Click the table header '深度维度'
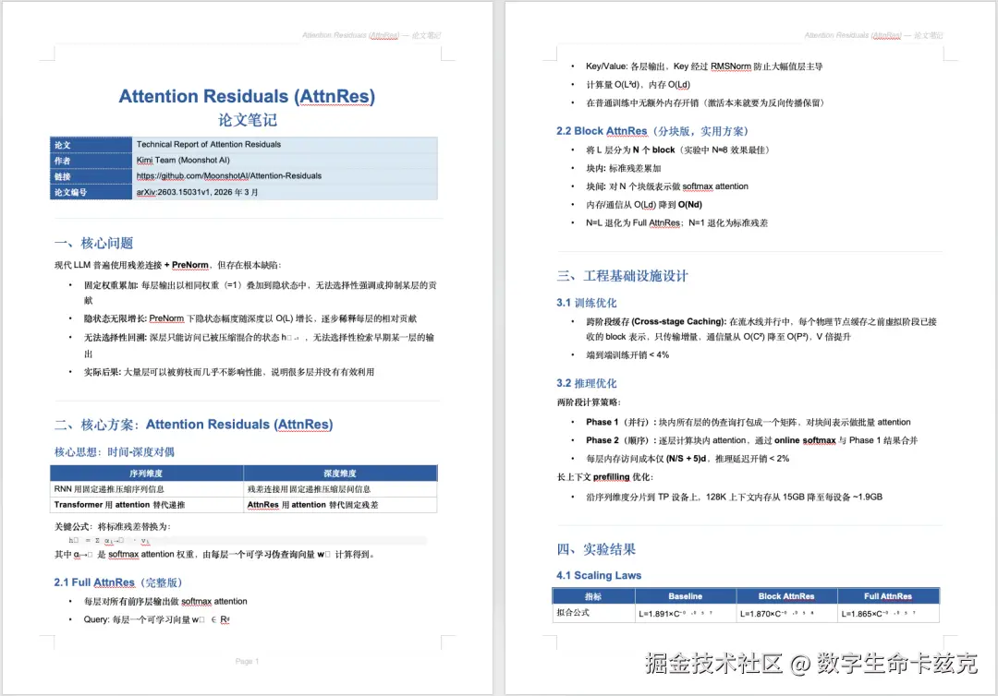This screenshot has height=696, width=998. tap(340, 473)
